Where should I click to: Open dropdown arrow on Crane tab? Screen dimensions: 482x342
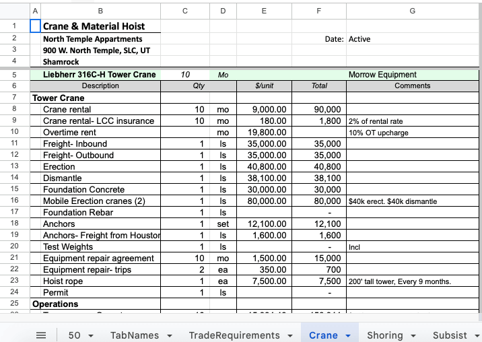click(348, 335)
